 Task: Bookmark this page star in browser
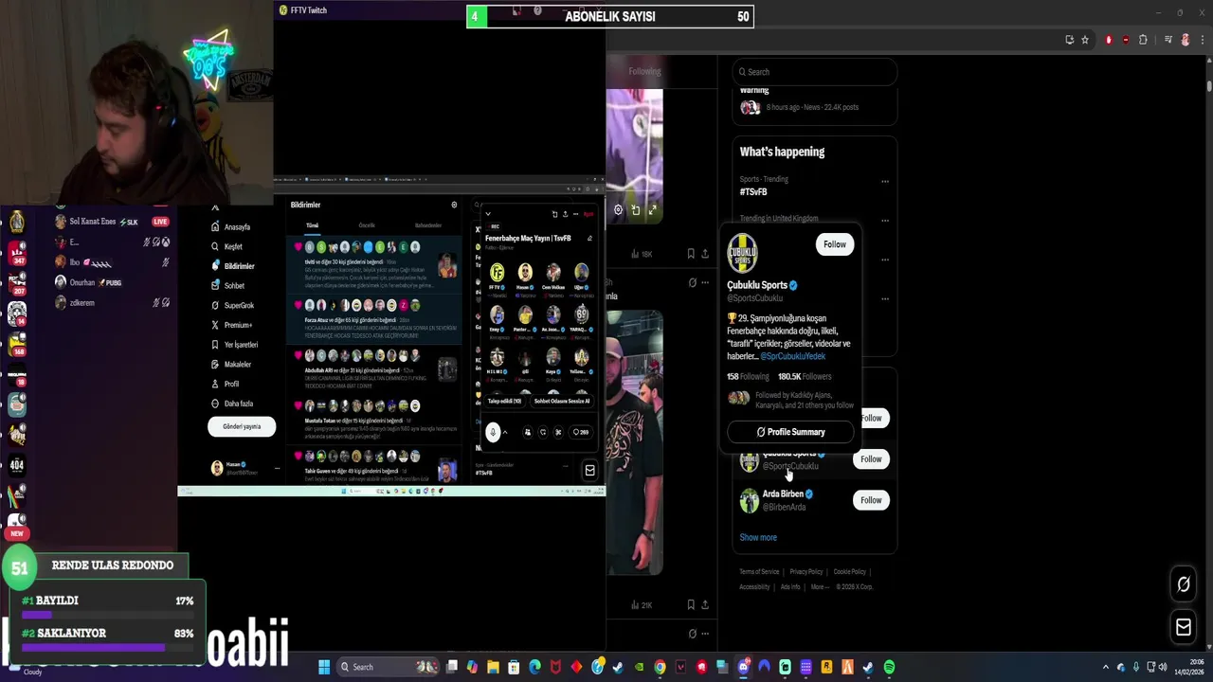(1085, 40)
